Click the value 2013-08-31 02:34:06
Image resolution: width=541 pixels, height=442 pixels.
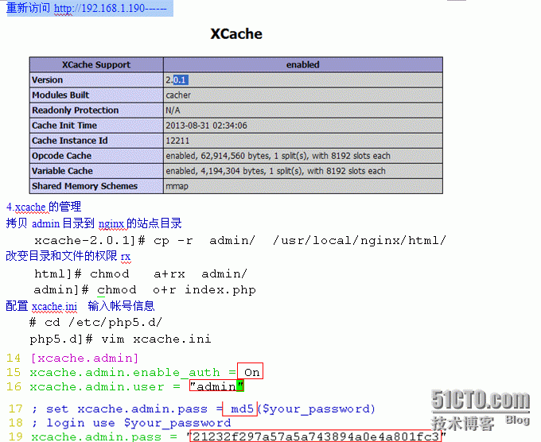click(x=206, y=126)
